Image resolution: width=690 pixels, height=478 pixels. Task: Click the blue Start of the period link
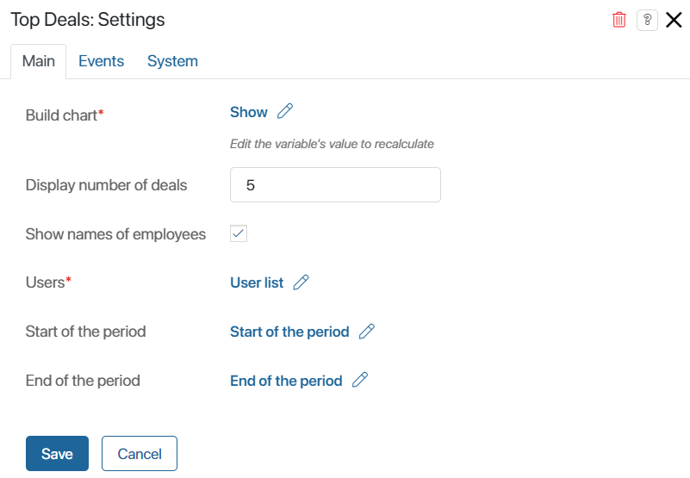point(289,332)
